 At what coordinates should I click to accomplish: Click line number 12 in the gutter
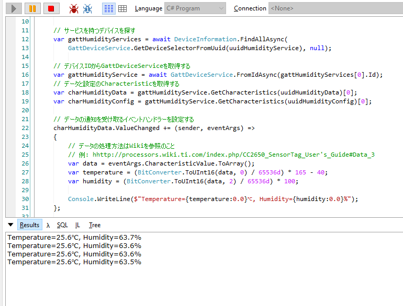pyautogui.click(x=25, y=39)
